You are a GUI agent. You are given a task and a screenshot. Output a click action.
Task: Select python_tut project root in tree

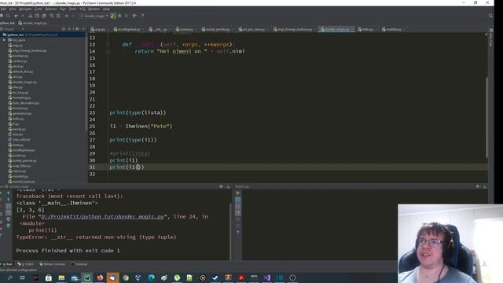(16, 35)
